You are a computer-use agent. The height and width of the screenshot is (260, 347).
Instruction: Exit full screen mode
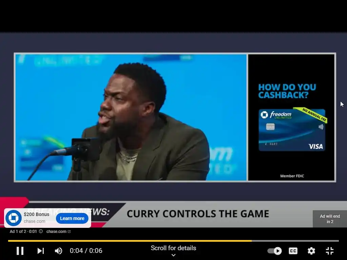(x=329, y=251)
